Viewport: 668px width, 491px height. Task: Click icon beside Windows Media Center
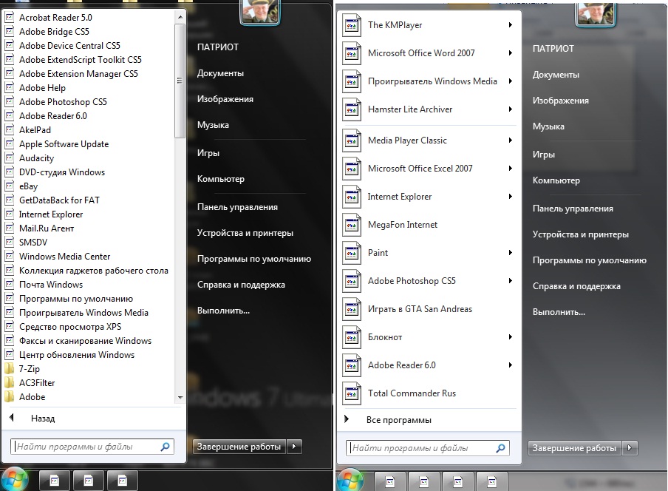(10, 257)
